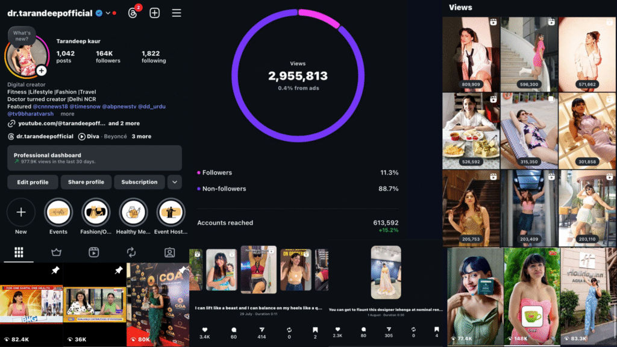Open the hamburger menu icon
Image resolution: width=617 pixels, height=347 pixels.
coord(177,13)
